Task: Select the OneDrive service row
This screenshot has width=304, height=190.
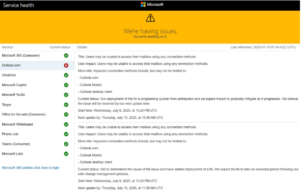Action: click(x=9, y=75)
